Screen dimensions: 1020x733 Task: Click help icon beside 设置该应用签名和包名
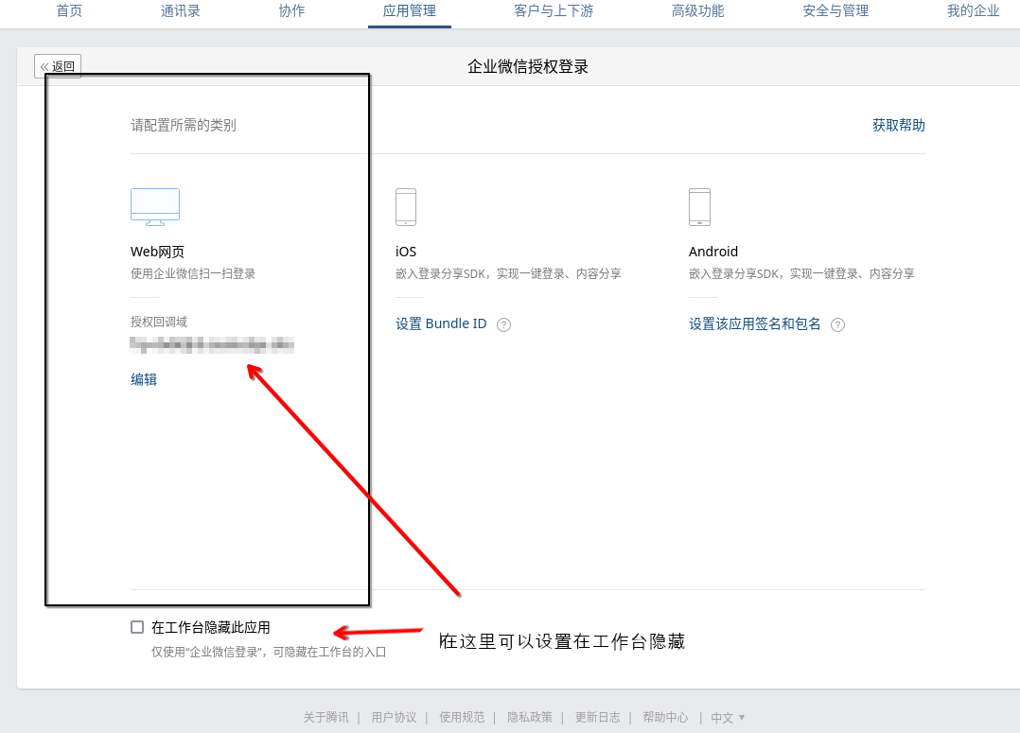tap(837, 324)
